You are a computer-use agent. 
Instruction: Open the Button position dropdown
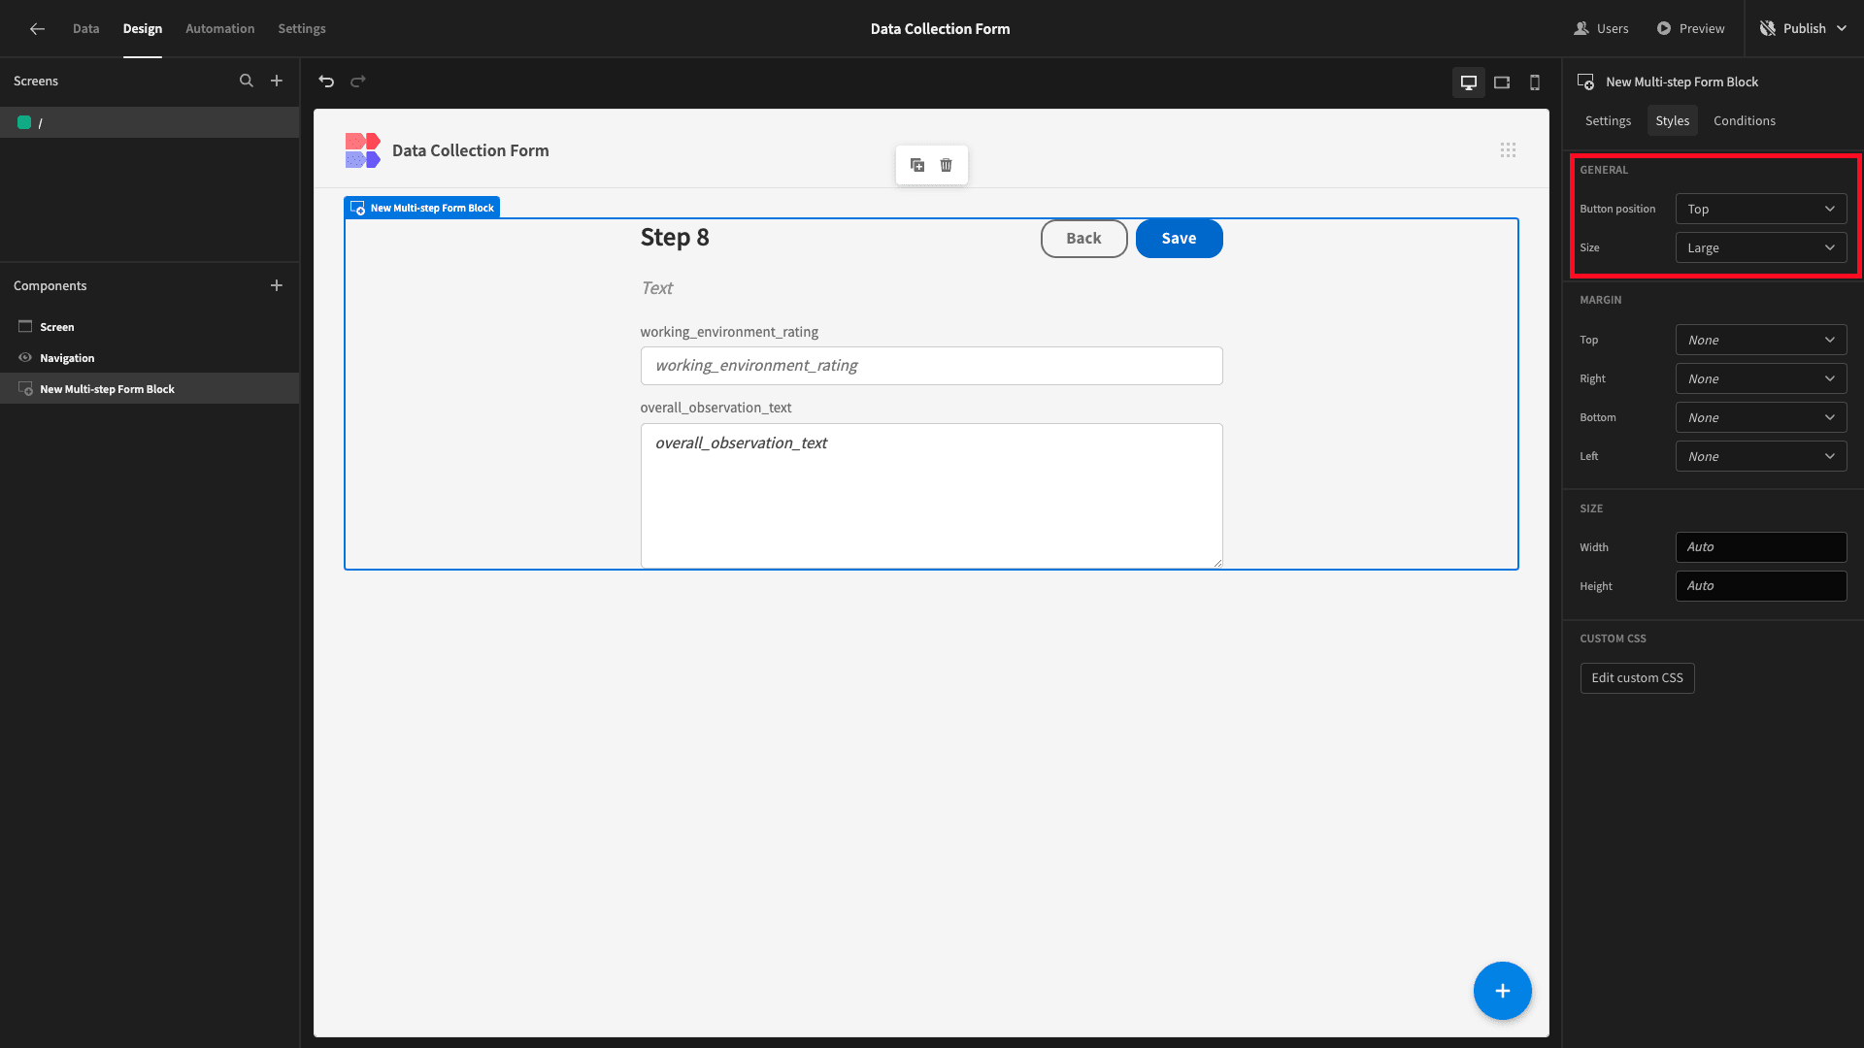click(x=1761, y=209)
